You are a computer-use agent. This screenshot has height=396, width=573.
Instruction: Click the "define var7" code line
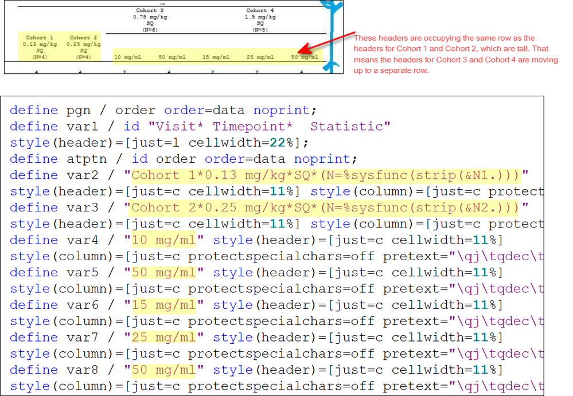[x=256, y=337]
